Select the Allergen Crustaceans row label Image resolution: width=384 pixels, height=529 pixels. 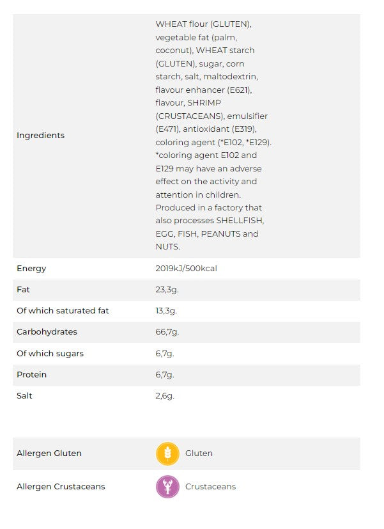click(x=61, y=487)
